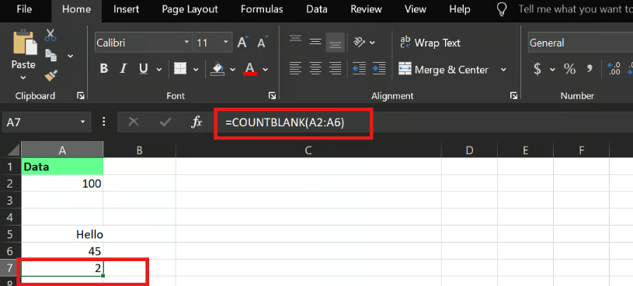
Task: Toggle bold formatting
Action: pyautogui.click(x=104, y=69)
